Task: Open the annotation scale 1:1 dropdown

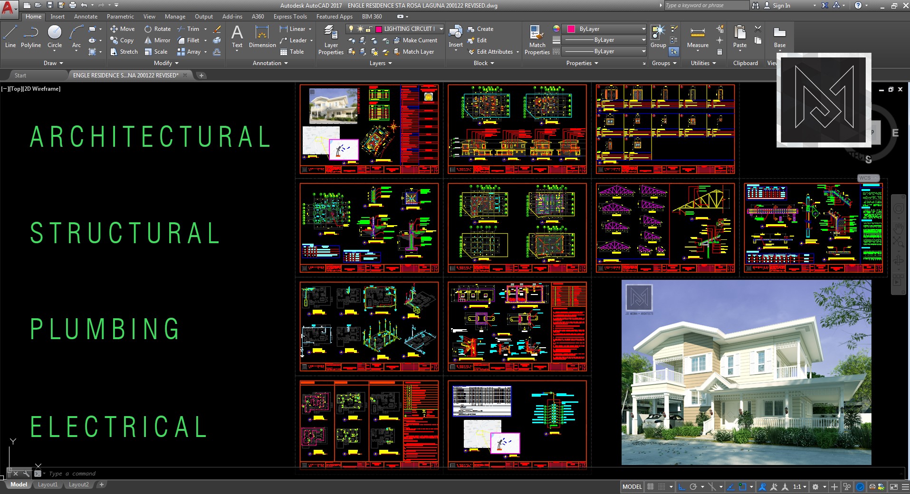Action: coord(800,487)
